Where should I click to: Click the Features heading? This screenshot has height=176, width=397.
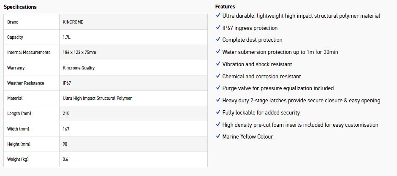click(225, 7)
